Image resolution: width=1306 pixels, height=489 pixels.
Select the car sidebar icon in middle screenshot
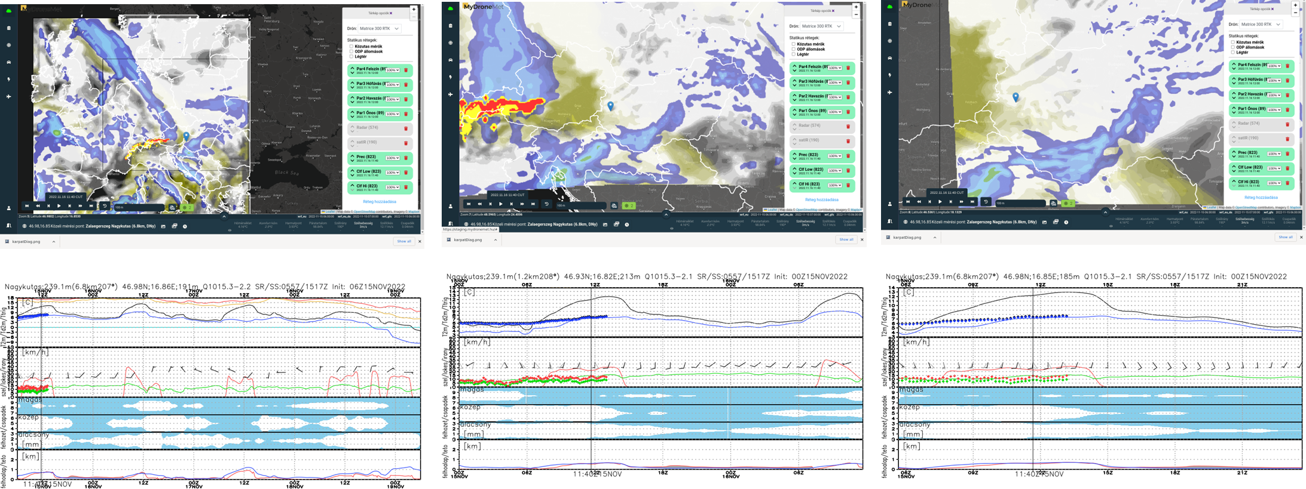click(x=450, y=60)
